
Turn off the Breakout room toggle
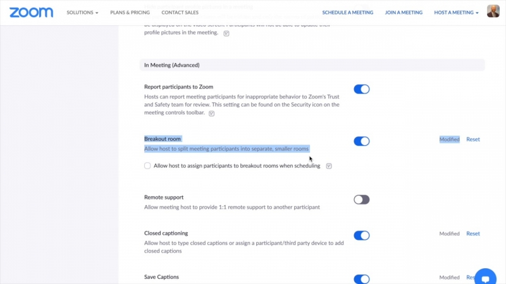pyautogui.click(x=361, y=141)
